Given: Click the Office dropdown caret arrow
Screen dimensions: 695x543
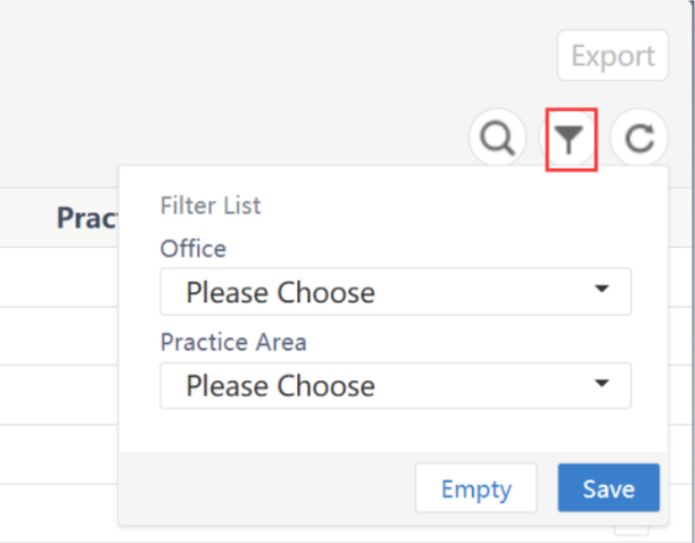Looking at the screenshot, I should (602, 291).
